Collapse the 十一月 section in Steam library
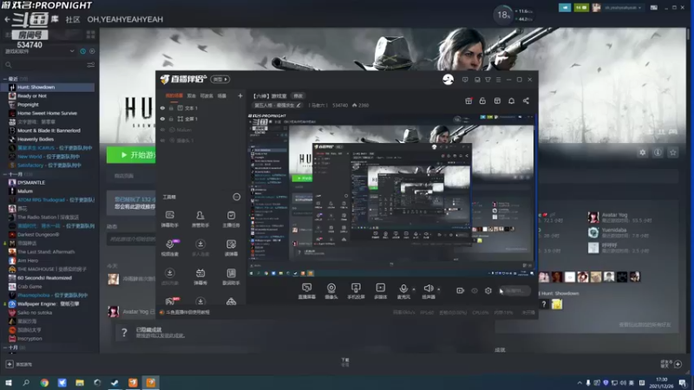Image resolution: width=694 pixels, height=390 pixels. coord(5,174)
